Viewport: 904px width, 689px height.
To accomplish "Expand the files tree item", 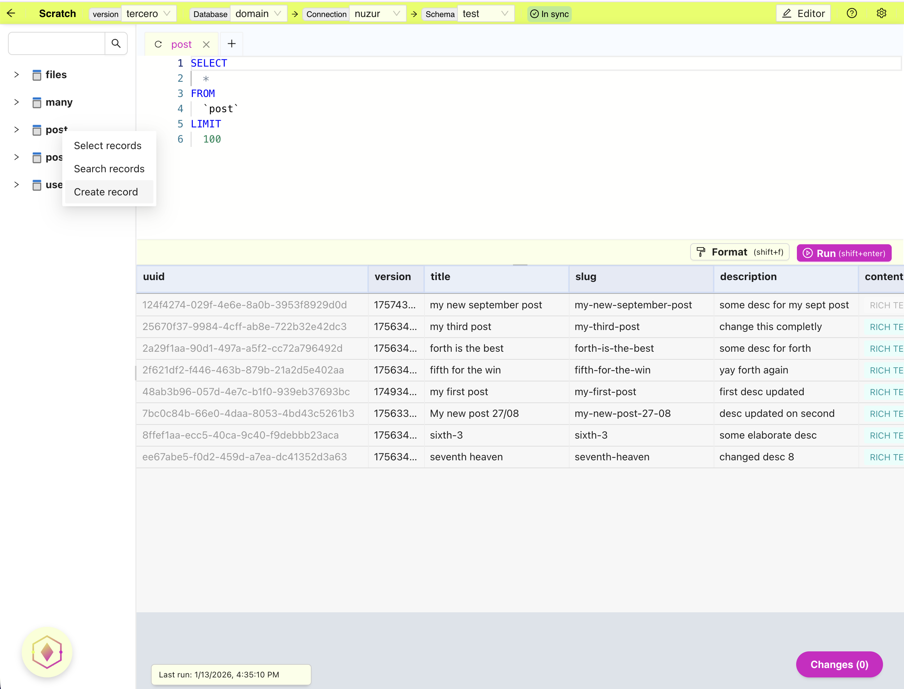I will (x=16, y=74).
